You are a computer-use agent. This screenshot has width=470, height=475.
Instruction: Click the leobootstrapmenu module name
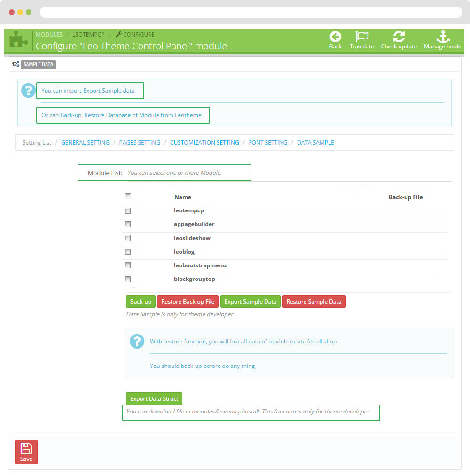[x=200, y=265]
